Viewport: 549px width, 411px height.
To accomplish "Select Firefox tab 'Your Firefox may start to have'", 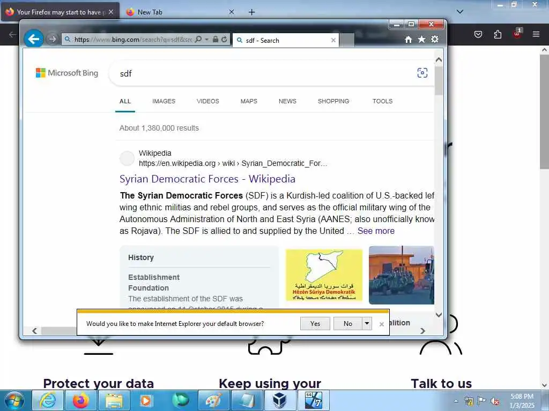I will click(60, 12).
